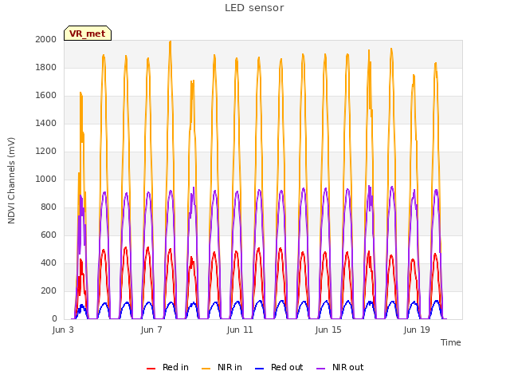The height and width of the screenshot is (383, 510).
Task: Click the tallest NIR in peak near 2000
Action: 170,41
